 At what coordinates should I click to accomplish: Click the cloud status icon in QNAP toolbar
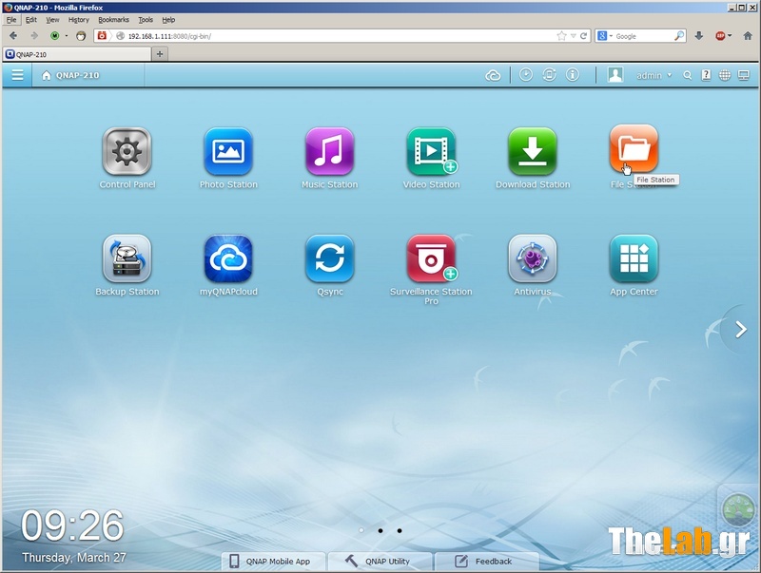493,76
